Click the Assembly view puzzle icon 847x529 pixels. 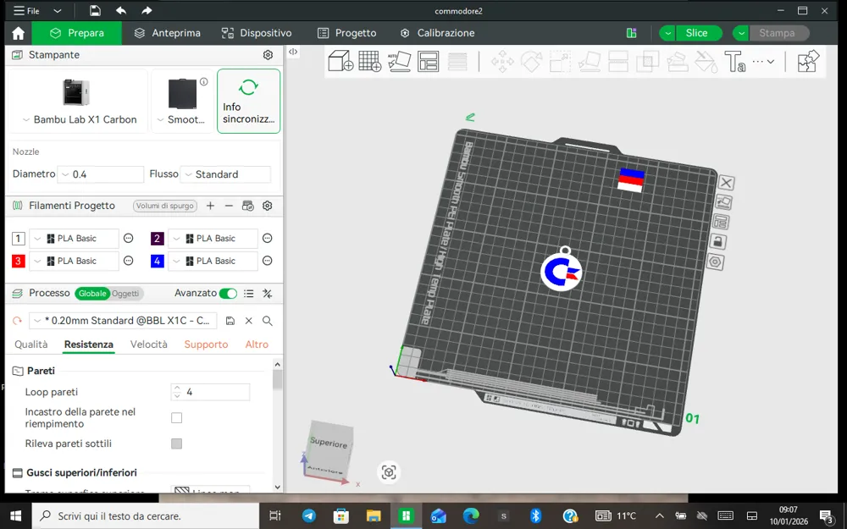coord(808,61)
